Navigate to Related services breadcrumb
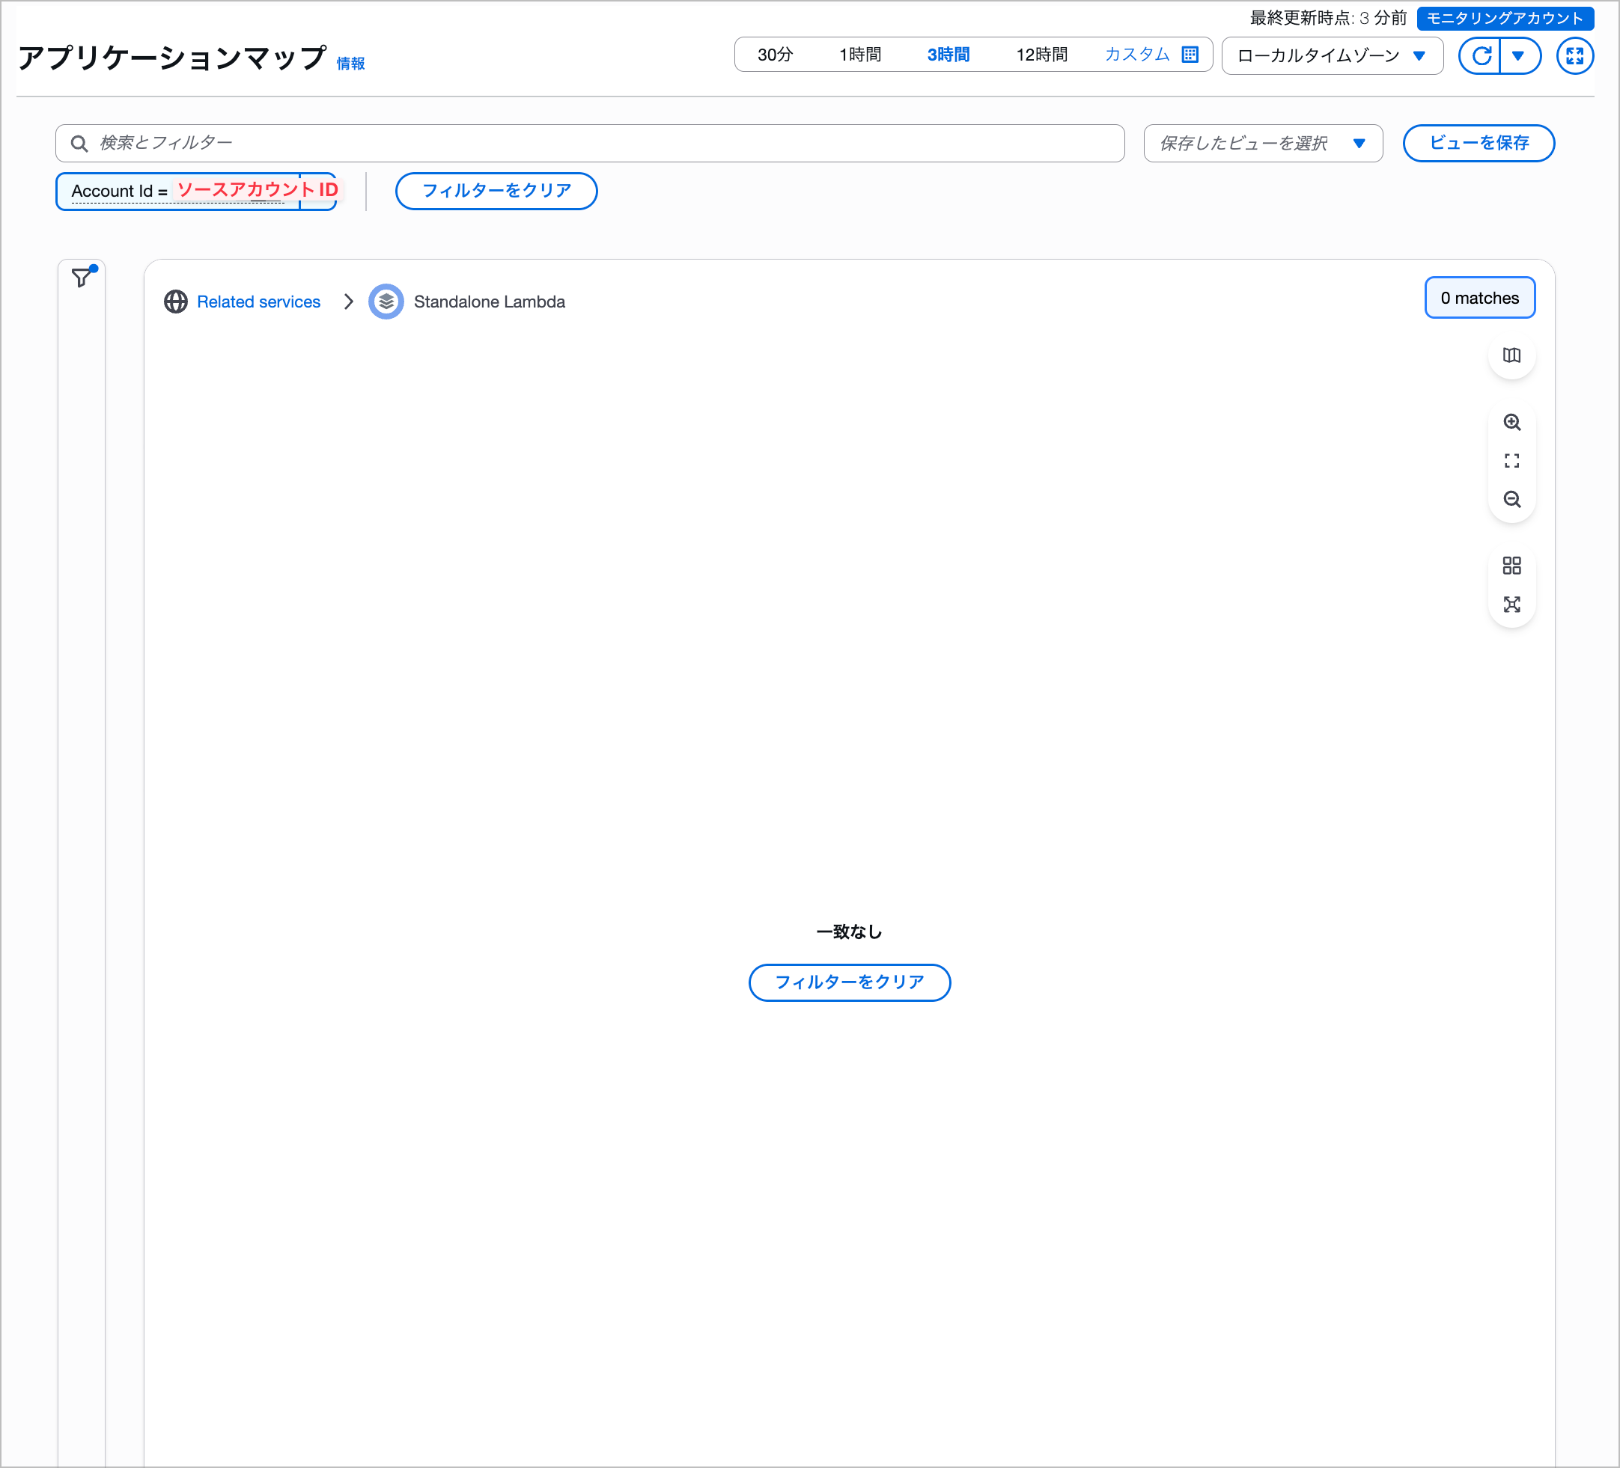Screen dimensions: 1620x1468 pyautogui.click(x=258, y=301)
